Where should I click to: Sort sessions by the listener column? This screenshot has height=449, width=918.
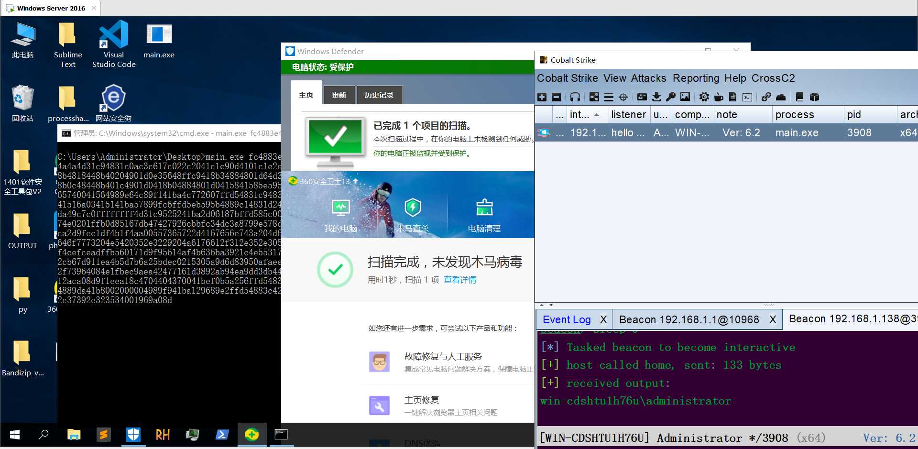[x=628, y=115]
